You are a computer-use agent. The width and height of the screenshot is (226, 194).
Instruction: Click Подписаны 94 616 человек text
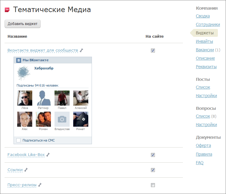tap(37, 85)
